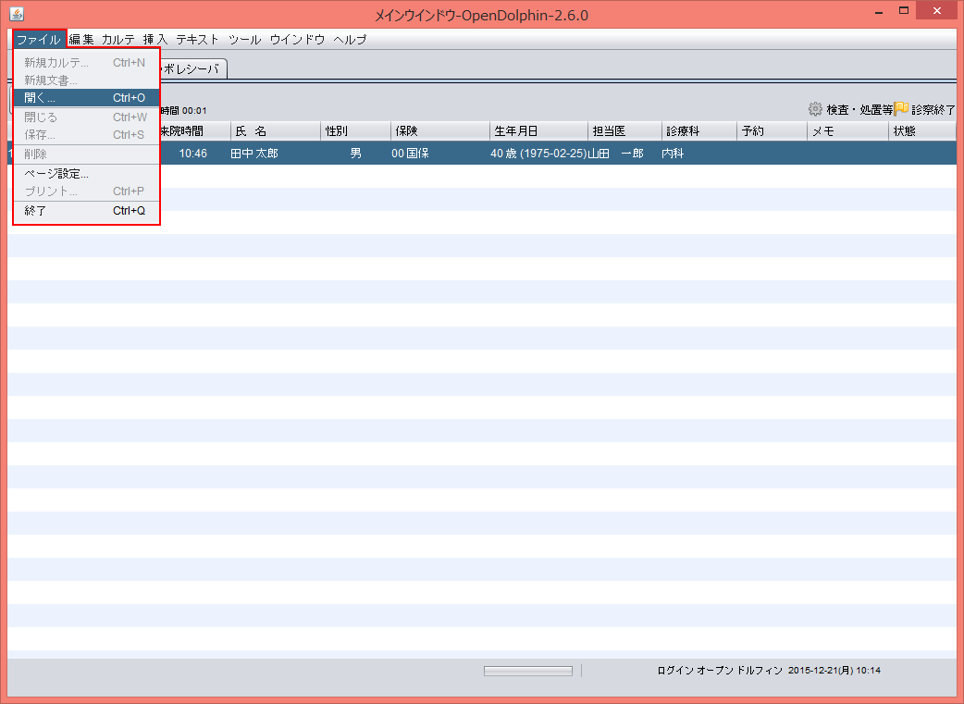Open the 編集 menu
Screen dimensions: 964x704
point(81,40)
